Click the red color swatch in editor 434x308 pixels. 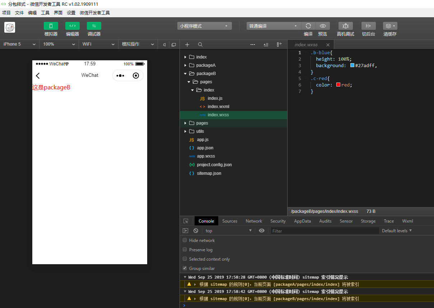click(338, 85)
